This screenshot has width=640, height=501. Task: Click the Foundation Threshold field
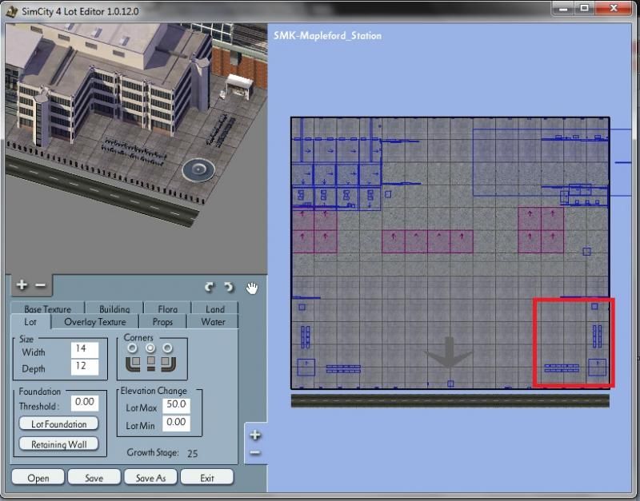(x=85, y=403)
